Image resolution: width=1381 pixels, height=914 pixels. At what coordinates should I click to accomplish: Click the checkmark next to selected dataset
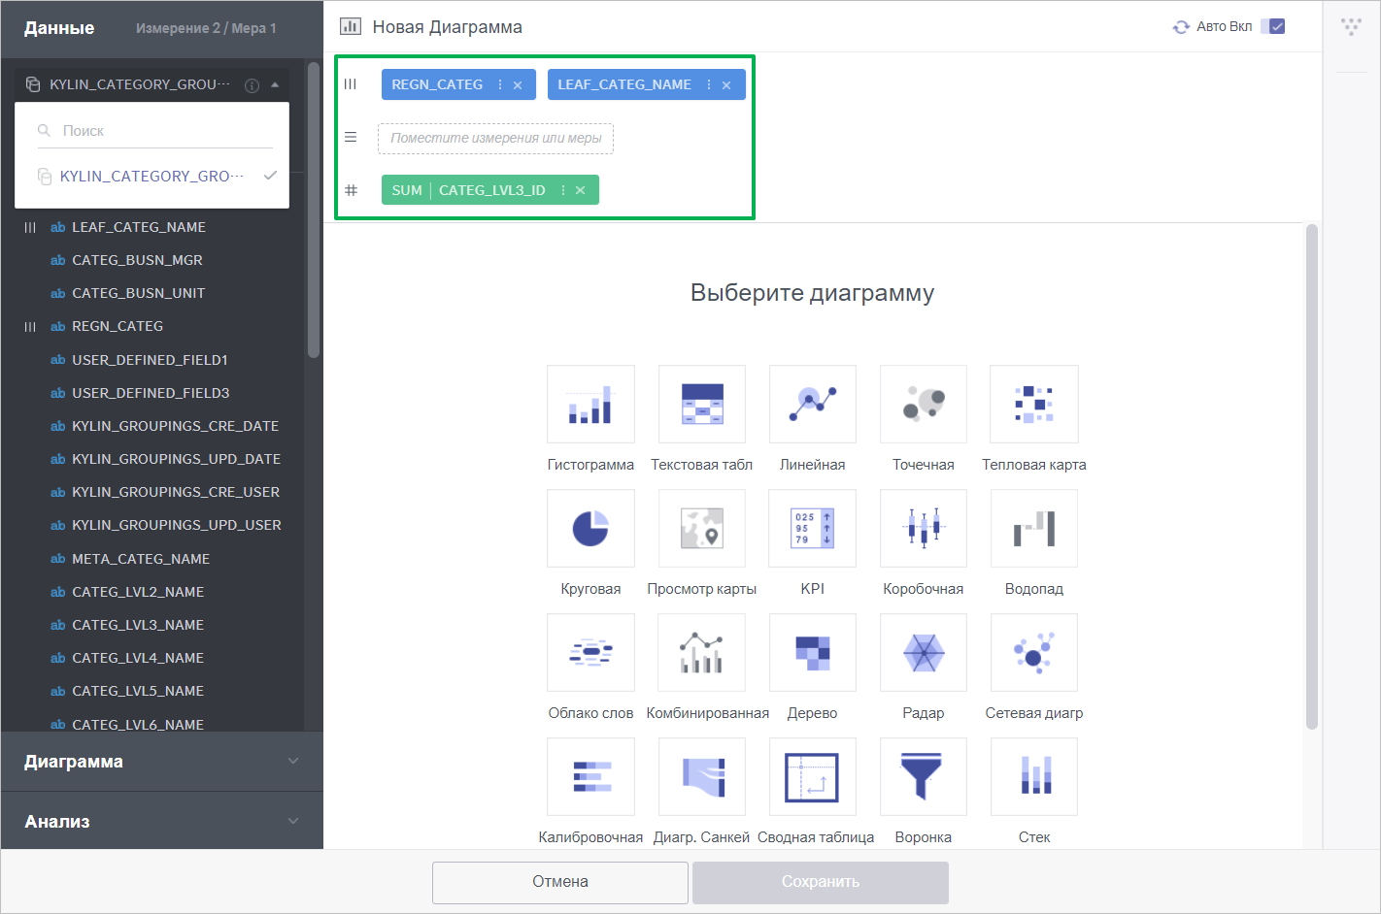tap(270, 176)
